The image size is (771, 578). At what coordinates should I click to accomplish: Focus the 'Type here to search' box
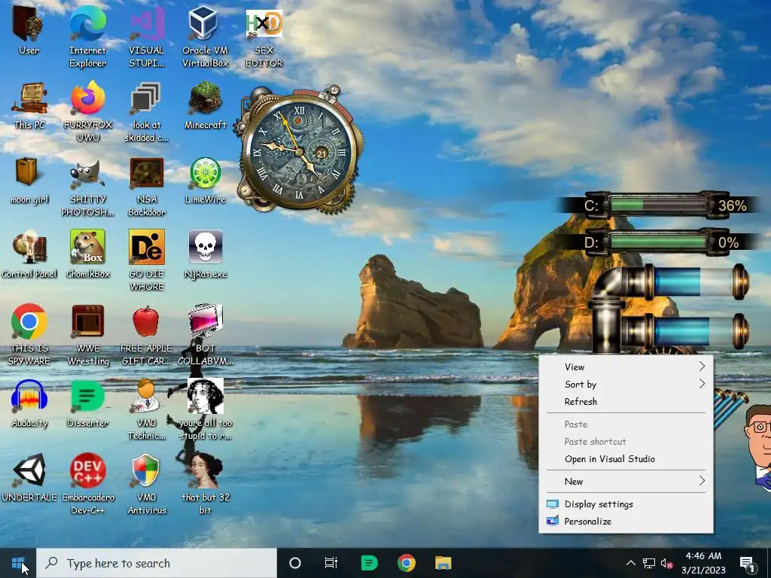[157, 563]
